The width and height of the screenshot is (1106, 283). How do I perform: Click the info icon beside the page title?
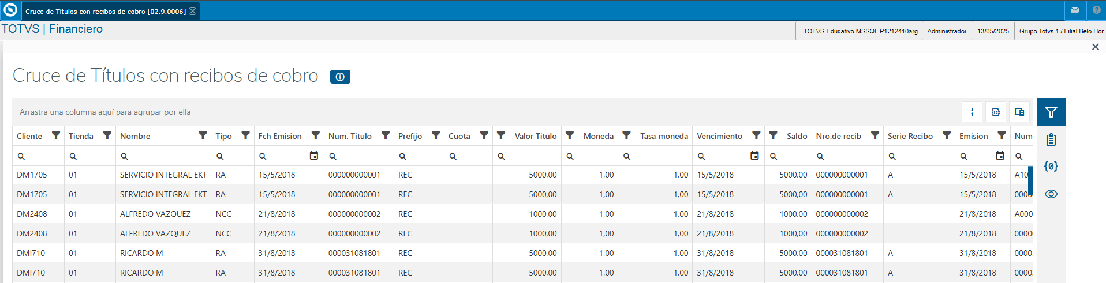coord(340,77)
